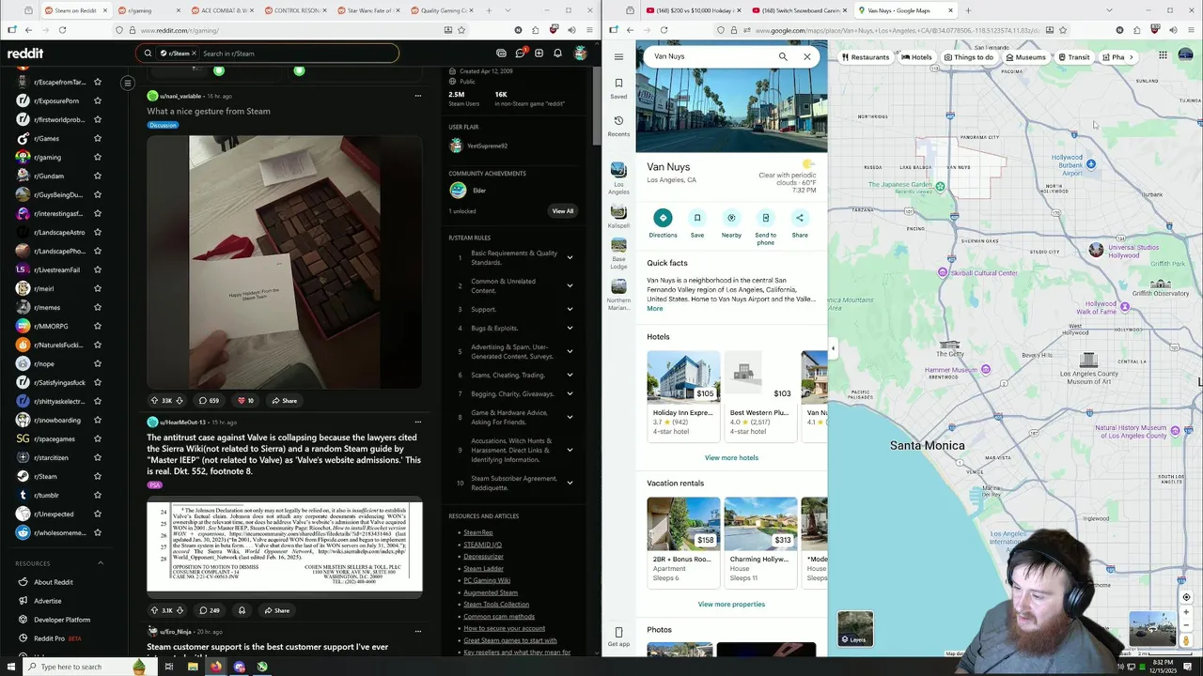Image resolution: width=1203 pixels, height=676 pixels.
Task: Click the Reddit advertise icon in the header
Action: [501, 54]
